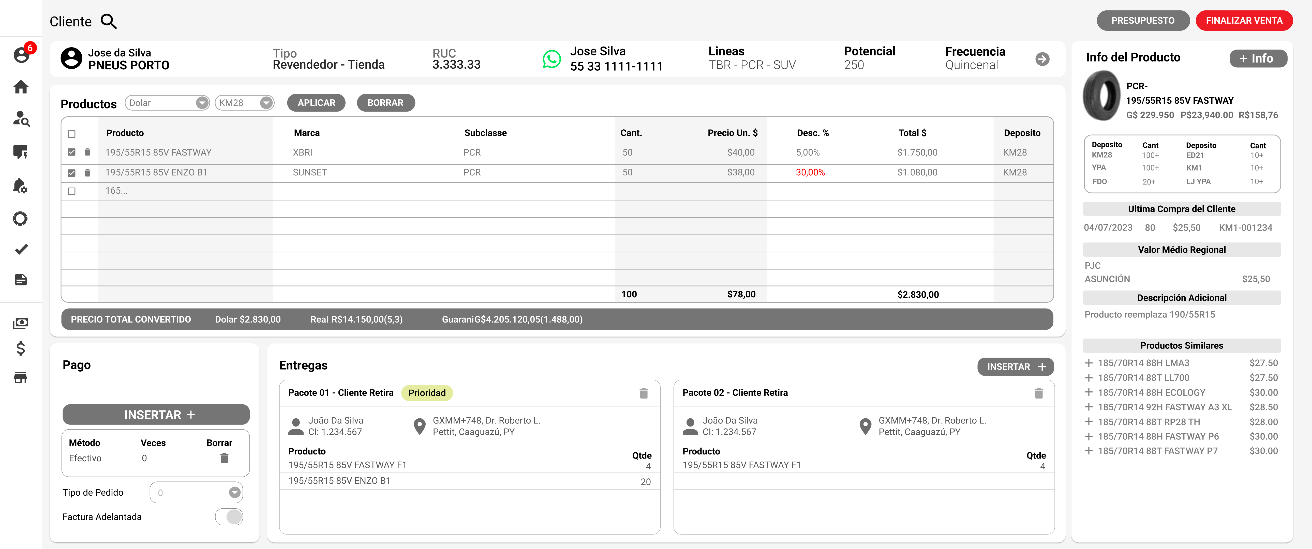Delete Pacote 01 using trash icon
1312x549 pixels.
tap(643, 393)
